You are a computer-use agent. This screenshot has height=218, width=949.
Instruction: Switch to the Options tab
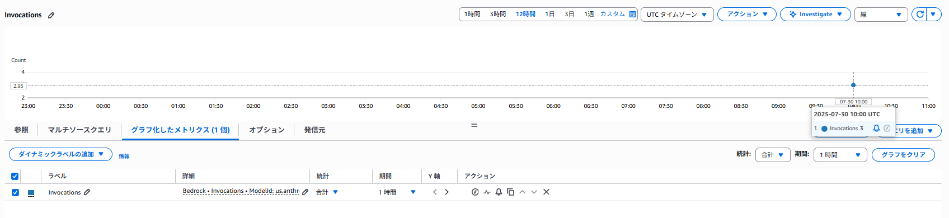click(x=267, y=130)
